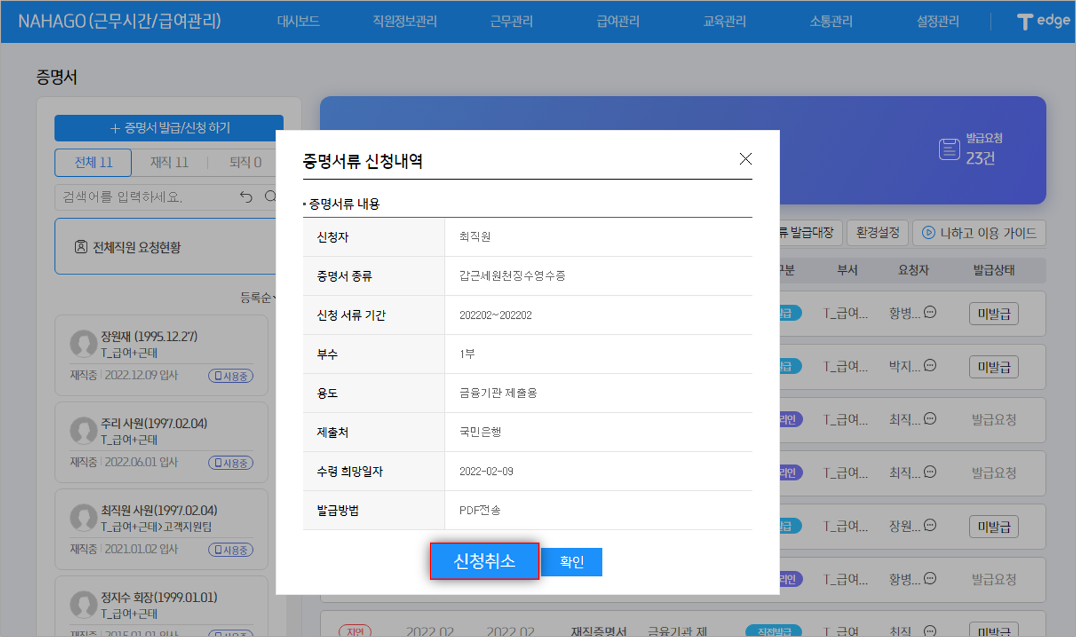Click the first 미발급 status button
Screen dimensions: 1076x637
993,314
